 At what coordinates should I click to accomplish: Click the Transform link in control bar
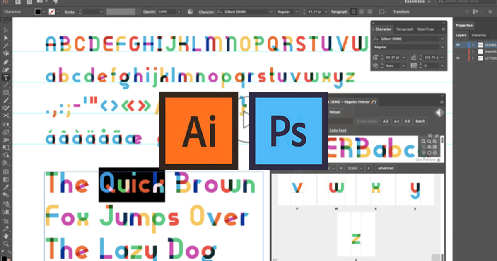[x=401, y=12]
